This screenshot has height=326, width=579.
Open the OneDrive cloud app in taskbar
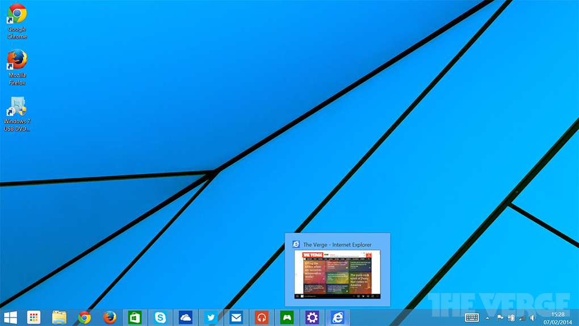point(186,317)
